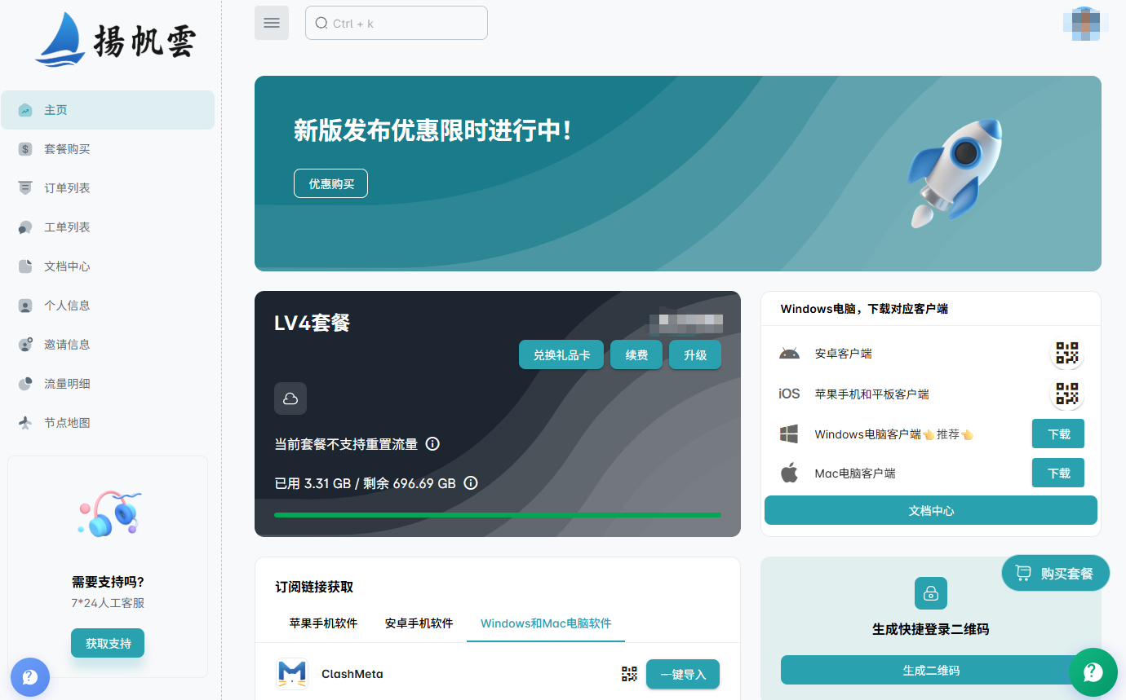1126x700 pixels.
Task: Generate a login QR with 生成二维码
Action: [x=930, y=670]
